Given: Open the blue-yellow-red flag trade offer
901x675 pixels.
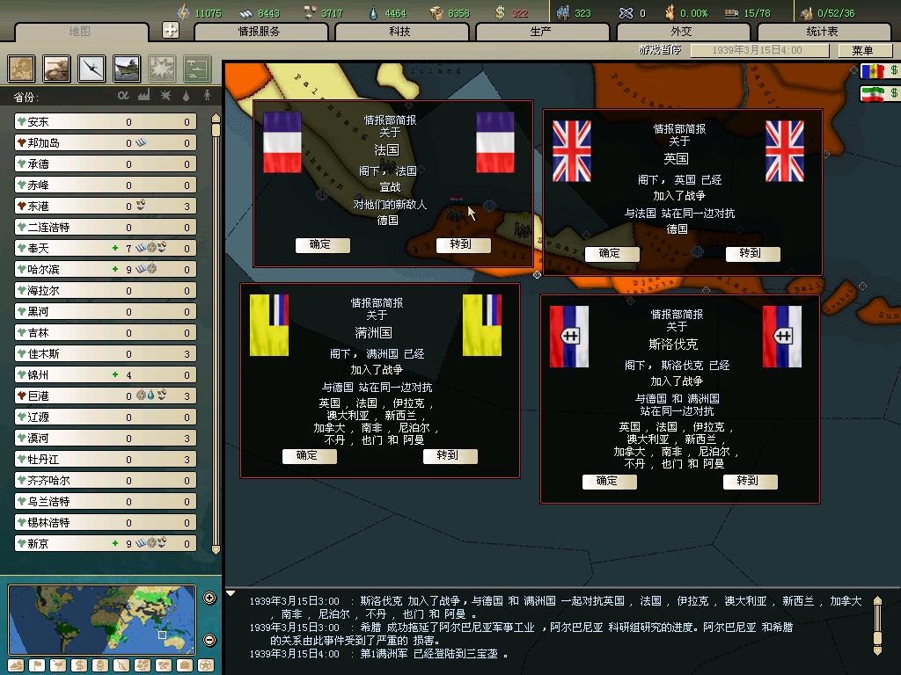Looking at the screenshot, I should [879, 71].
